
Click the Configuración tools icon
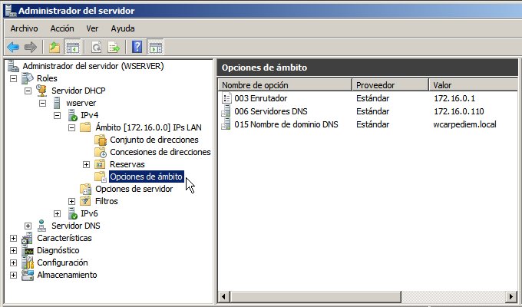(28, 262)
